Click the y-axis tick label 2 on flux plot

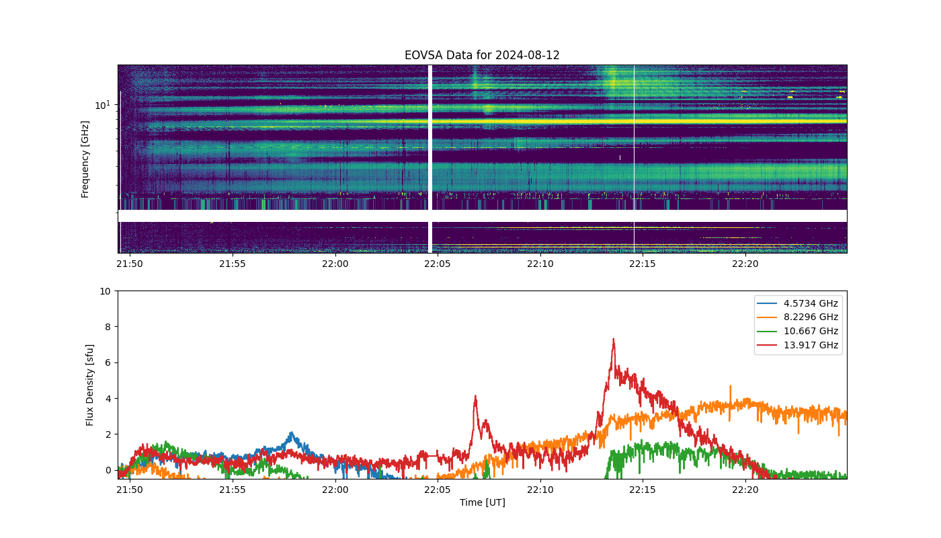point(108,434)
